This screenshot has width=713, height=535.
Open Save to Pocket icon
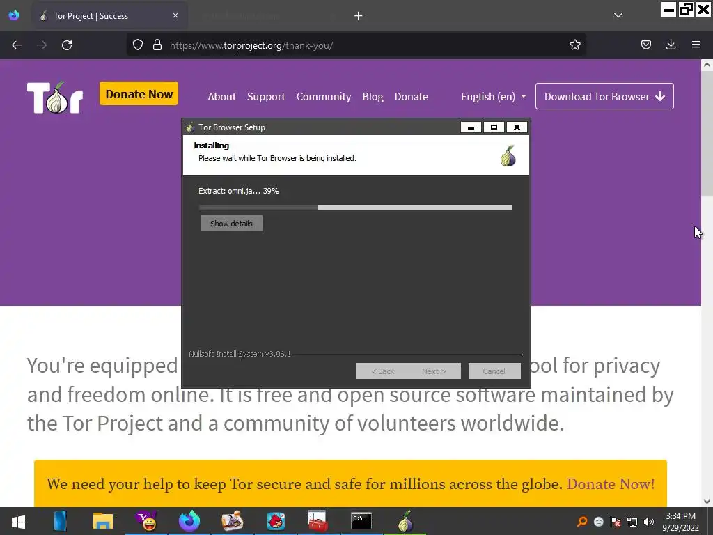(645, 45)
